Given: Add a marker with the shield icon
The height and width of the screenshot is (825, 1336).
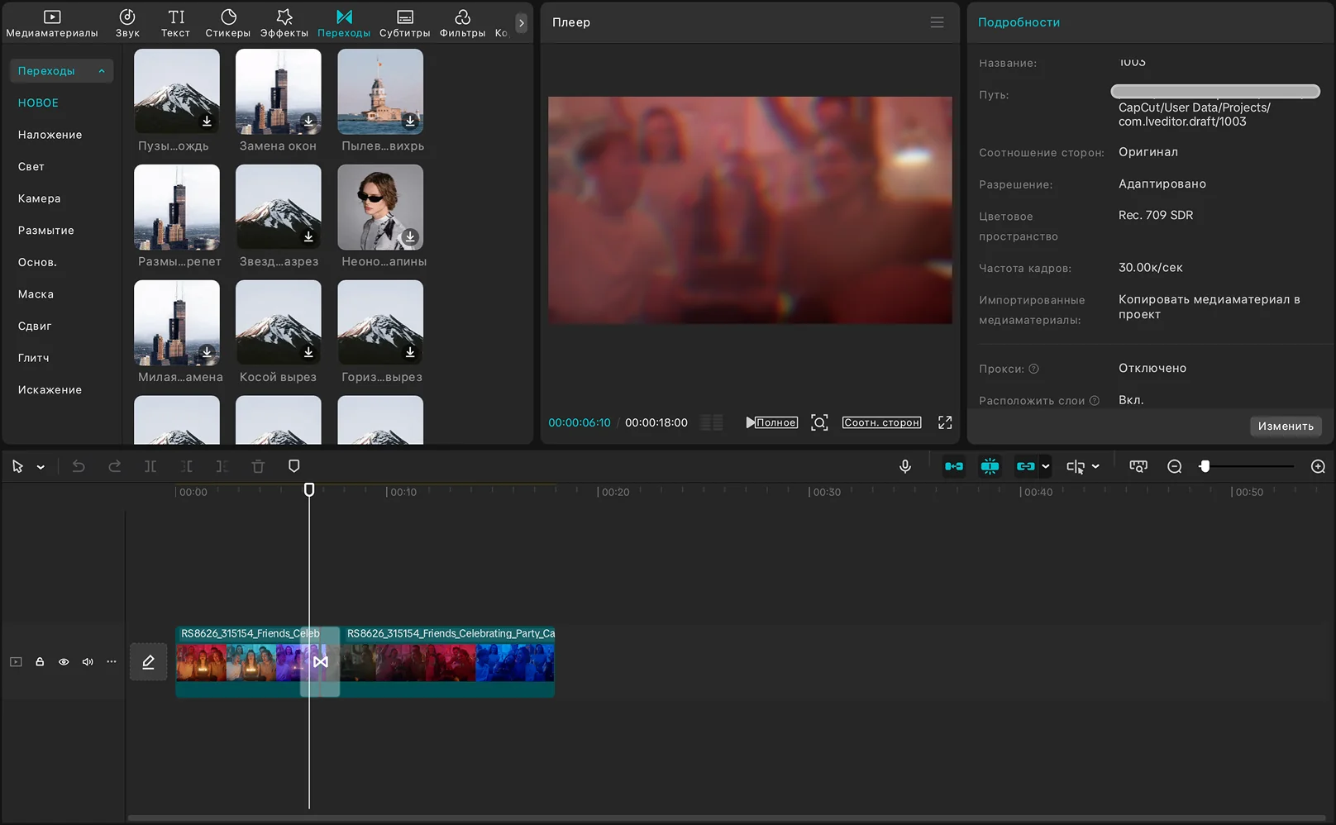Looking at the screenshot, I should pyautogui.click(x=293, y=466).
